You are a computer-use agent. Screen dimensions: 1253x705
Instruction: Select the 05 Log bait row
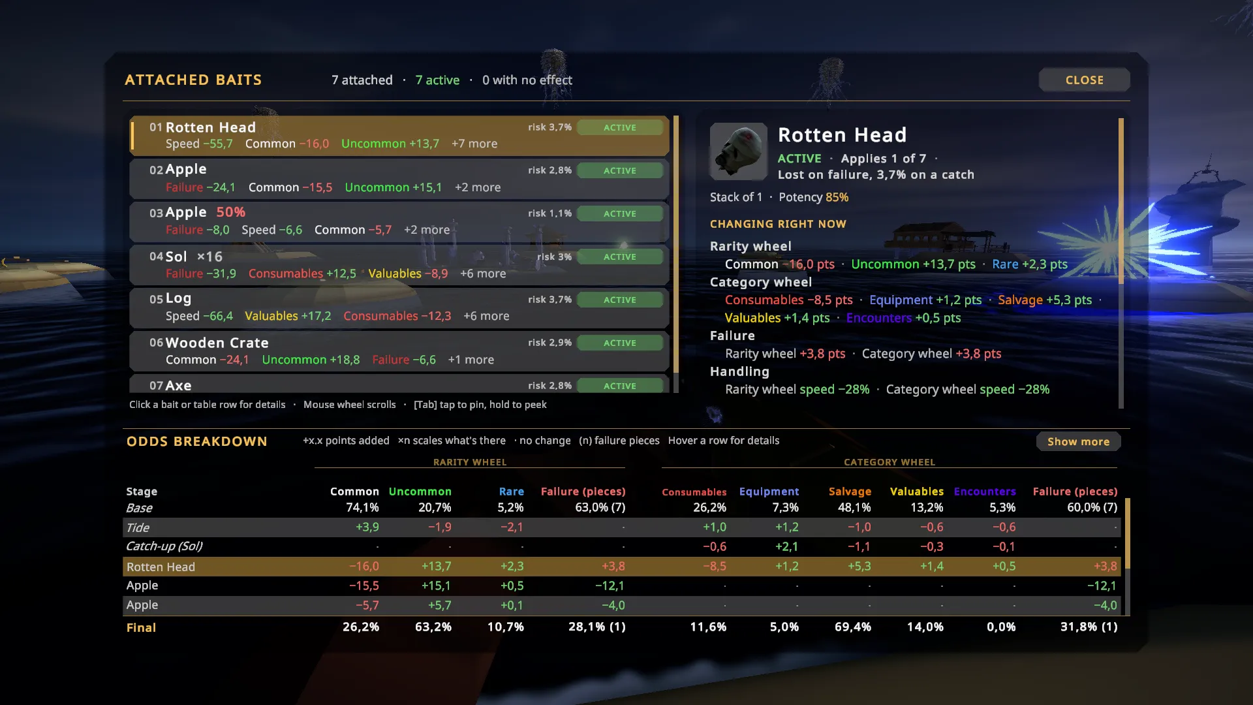pos(399,308)
